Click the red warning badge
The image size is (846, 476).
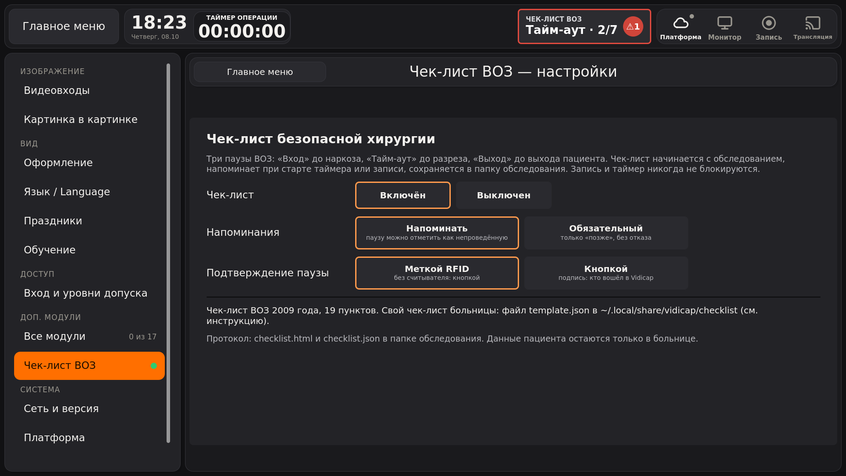633,26
